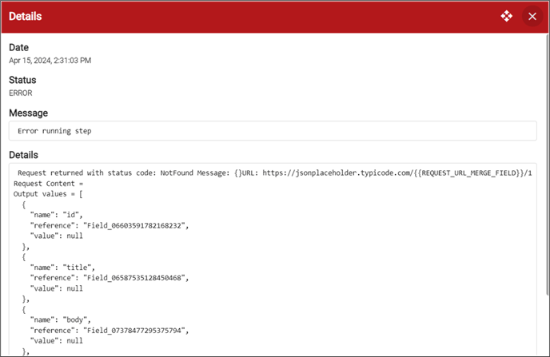This screenshot has width=550, height=357.
Task: Click the 'Output values = [' line
Action: (48, 194)
